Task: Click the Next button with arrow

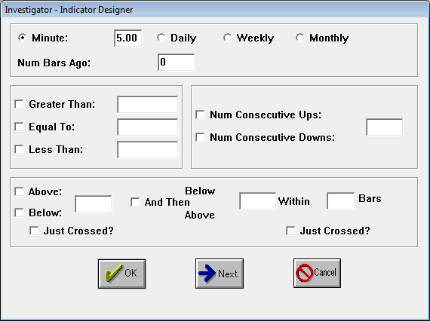Action: point(220,274)
